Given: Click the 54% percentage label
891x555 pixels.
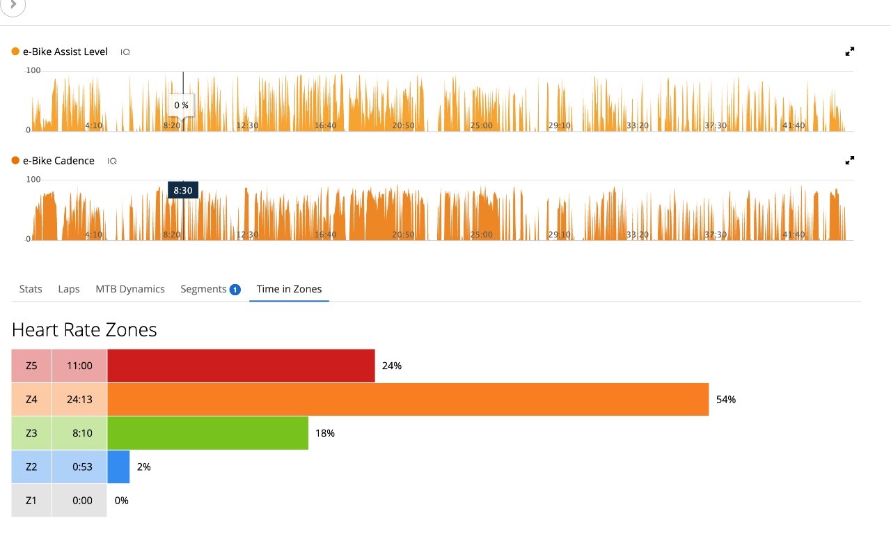Looking at the screenshot, I should click(726, 400).
